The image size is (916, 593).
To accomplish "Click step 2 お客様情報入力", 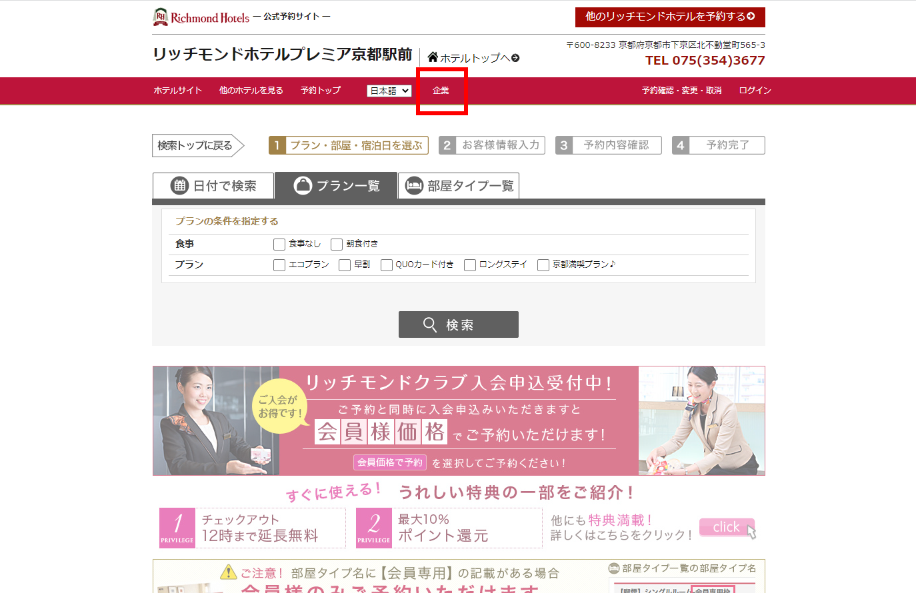I will coord(492,145).
